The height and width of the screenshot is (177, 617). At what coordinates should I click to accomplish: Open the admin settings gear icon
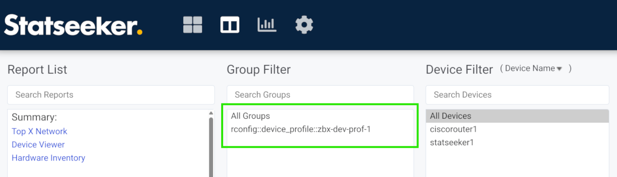point(304,25)
